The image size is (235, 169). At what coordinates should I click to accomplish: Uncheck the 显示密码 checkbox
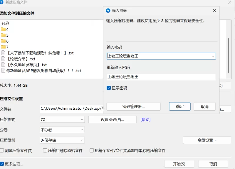point(109,88)
